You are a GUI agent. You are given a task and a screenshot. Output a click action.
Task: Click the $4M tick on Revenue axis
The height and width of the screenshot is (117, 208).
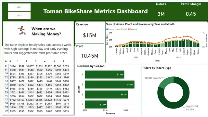coord(126,110)
